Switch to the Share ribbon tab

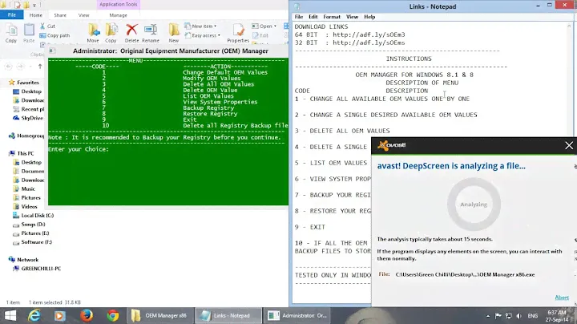click(x=61, y=14)
